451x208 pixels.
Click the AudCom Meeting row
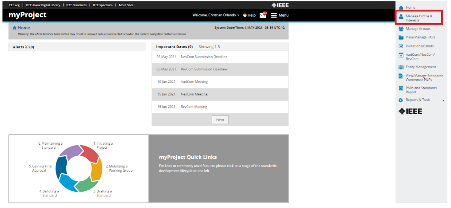point(220,82)
